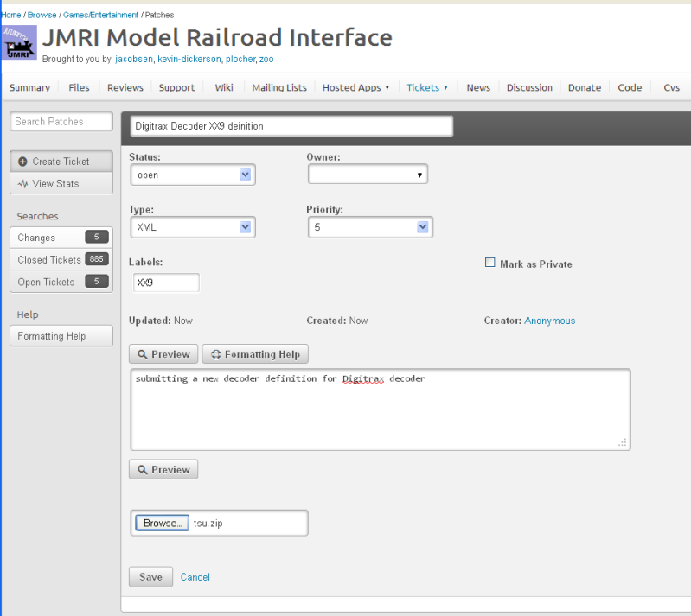Viewport: 691px width, 616px height.
Task: Expand the Owner dropdown
Action: [x=368, y=175]
